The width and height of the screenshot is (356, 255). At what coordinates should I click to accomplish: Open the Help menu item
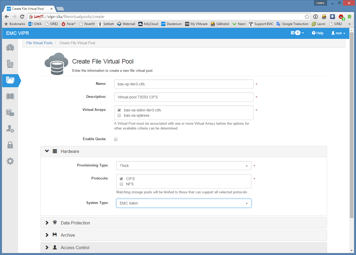tap(318, 33)
